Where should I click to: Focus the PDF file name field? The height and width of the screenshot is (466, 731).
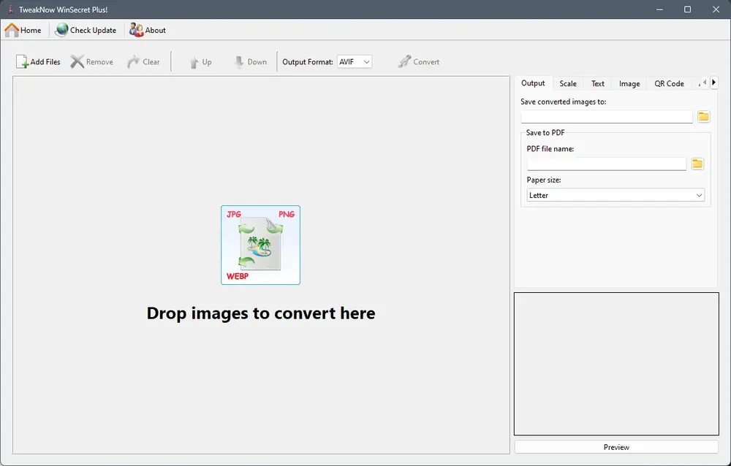point(606,164)
